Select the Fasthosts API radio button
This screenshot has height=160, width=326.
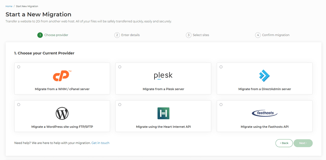coord(221,105)
